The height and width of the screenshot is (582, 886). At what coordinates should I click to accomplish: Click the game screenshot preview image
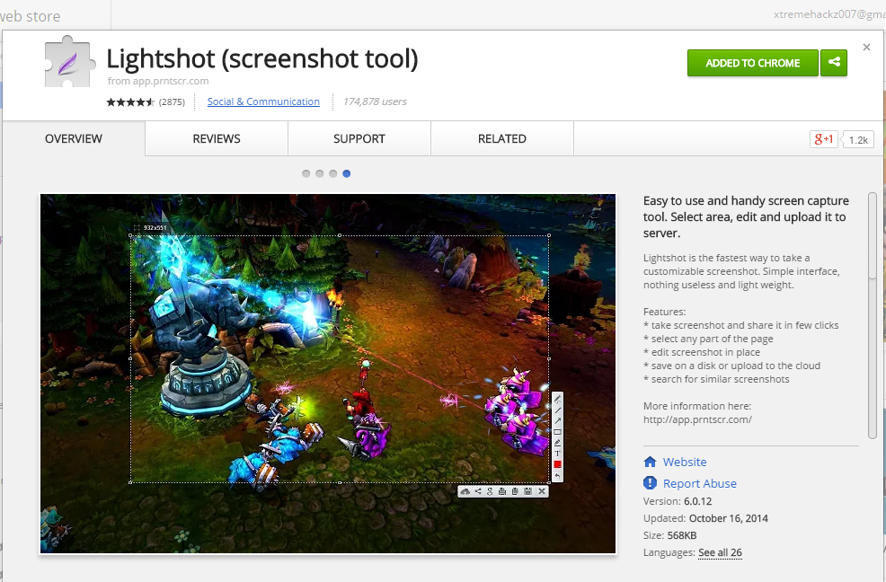[x=328, y=374]
